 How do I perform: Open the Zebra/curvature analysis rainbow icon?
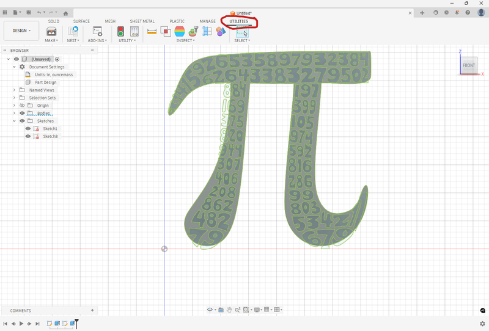[x=180, y=32]
